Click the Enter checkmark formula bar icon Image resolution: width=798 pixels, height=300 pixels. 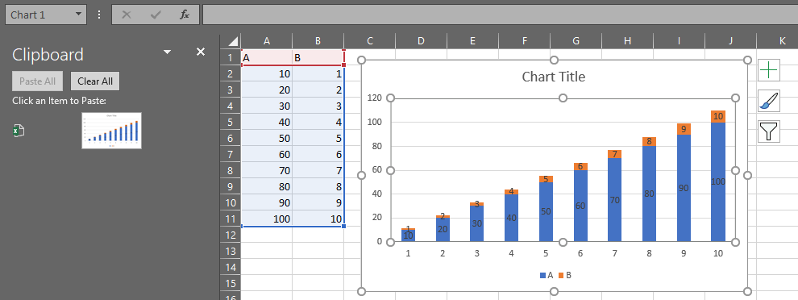coord(156,15)
